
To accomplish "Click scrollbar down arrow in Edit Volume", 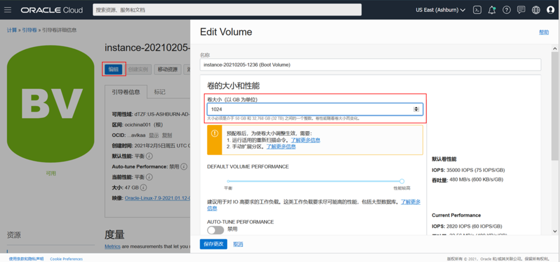I will click(x=554, y=231).
